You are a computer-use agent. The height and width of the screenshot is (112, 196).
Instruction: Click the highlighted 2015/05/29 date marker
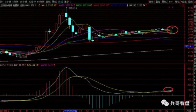tap(70, 111)
